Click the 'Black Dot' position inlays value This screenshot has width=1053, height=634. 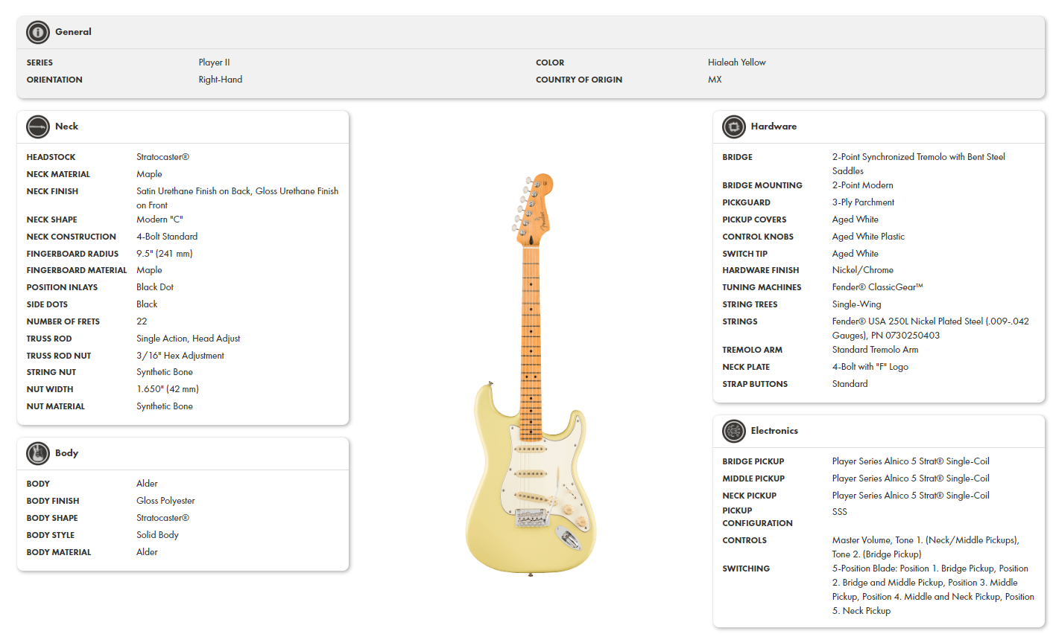[x=155, y=287]
